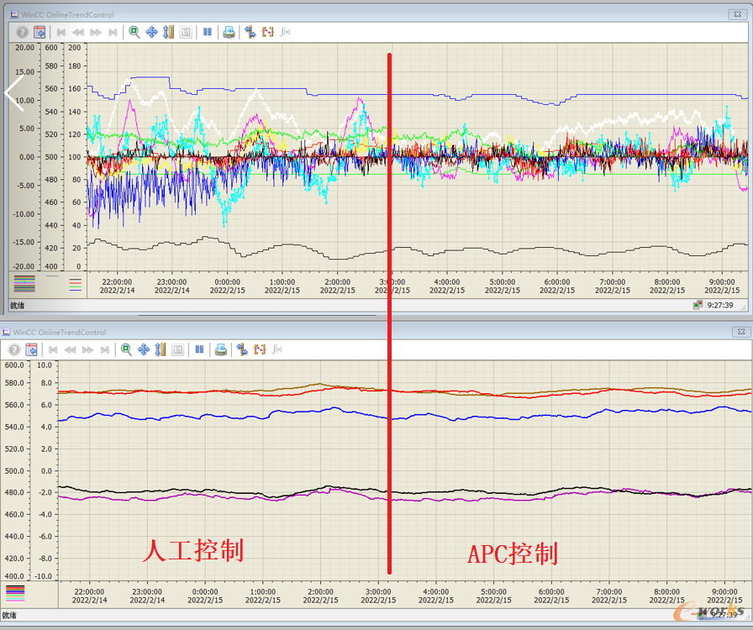
Task: Click the white left chevron arrow overlay
Action: point(14,92)
